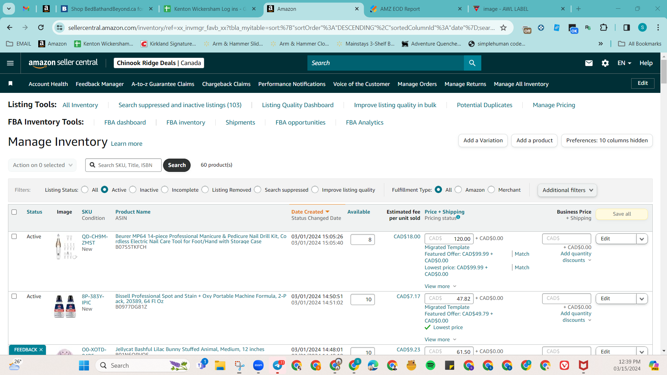Open the Seller Central hamburger menu

pyautogui.click(x=10, y=63)
